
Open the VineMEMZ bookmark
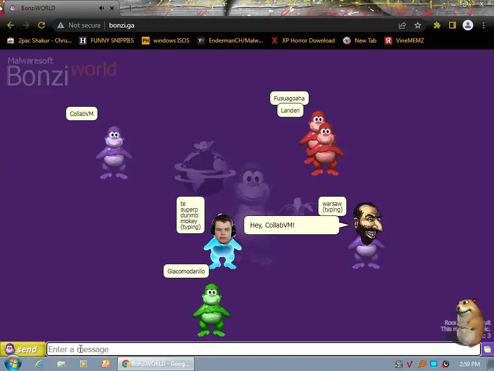click(405, 41)
